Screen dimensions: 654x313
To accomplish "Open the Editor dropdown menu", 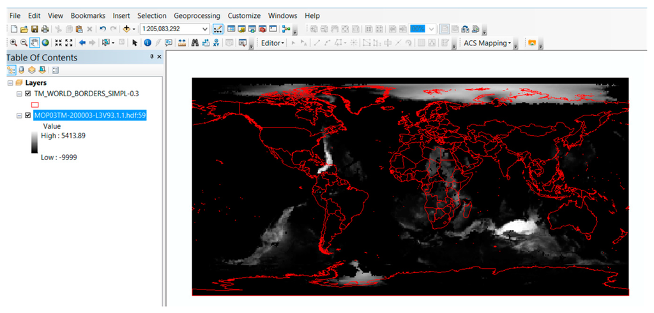I will coord(273,43).
